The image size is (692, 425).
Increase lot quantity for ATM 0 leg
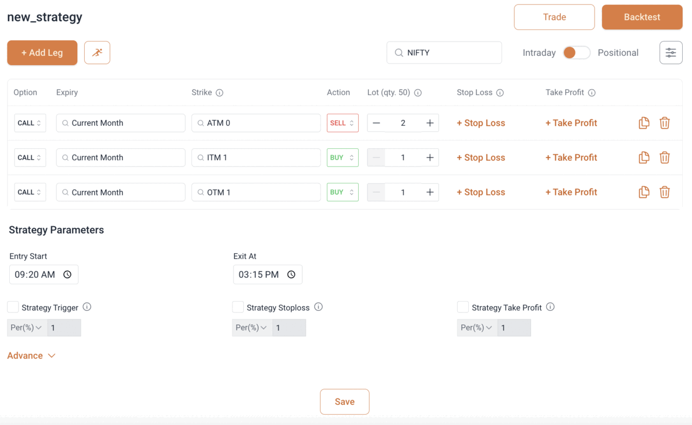coord(430,123)
